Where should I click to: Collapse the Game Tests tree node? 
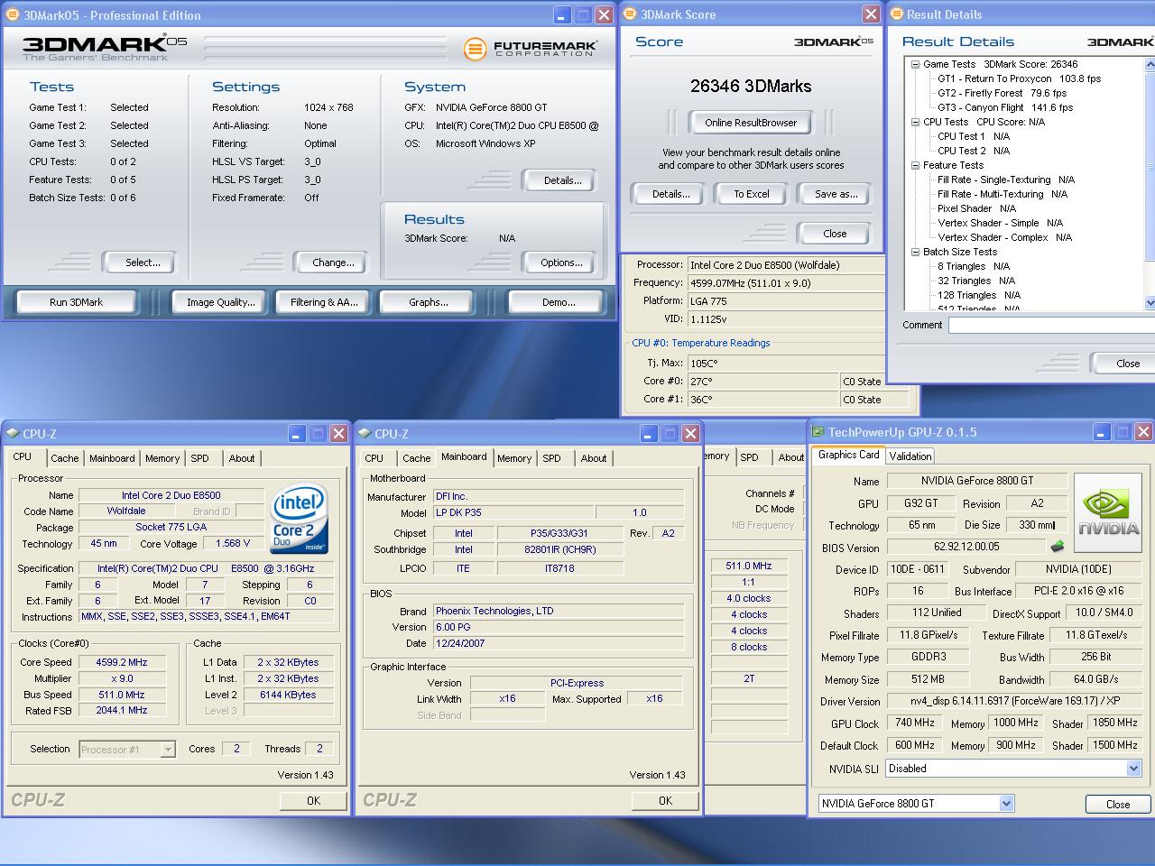[915, 64]
